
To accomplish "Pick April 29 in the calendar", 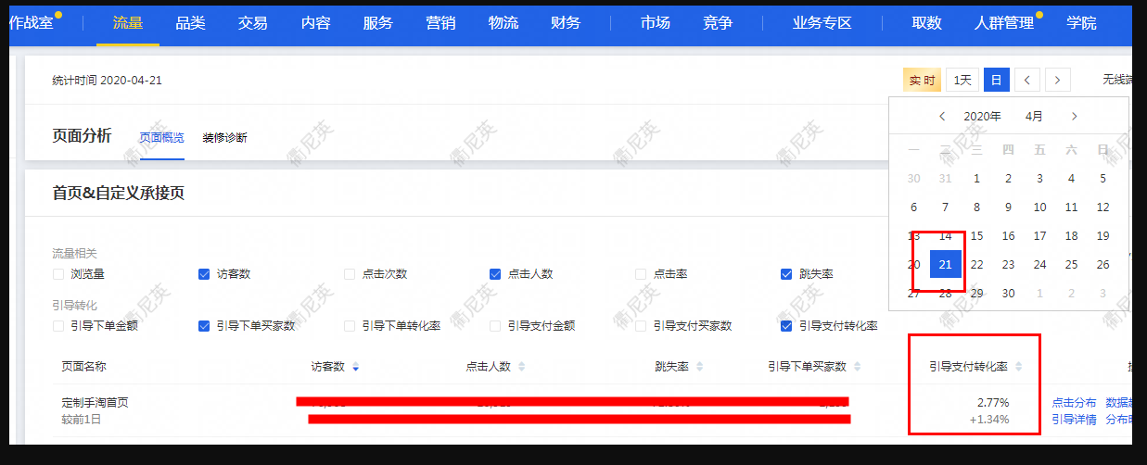I will [976, 293].
